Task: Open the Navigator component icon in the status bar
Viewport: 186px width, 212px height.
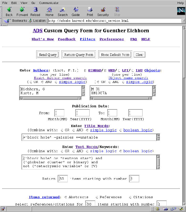Action: tap(157, 209)
